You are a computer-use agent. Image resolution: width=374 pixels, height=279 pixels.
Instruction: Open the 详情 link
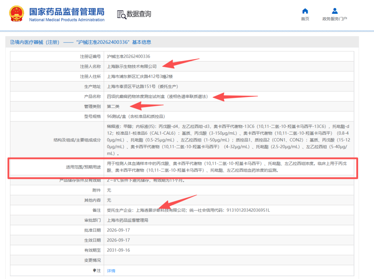tap(111, 271)
